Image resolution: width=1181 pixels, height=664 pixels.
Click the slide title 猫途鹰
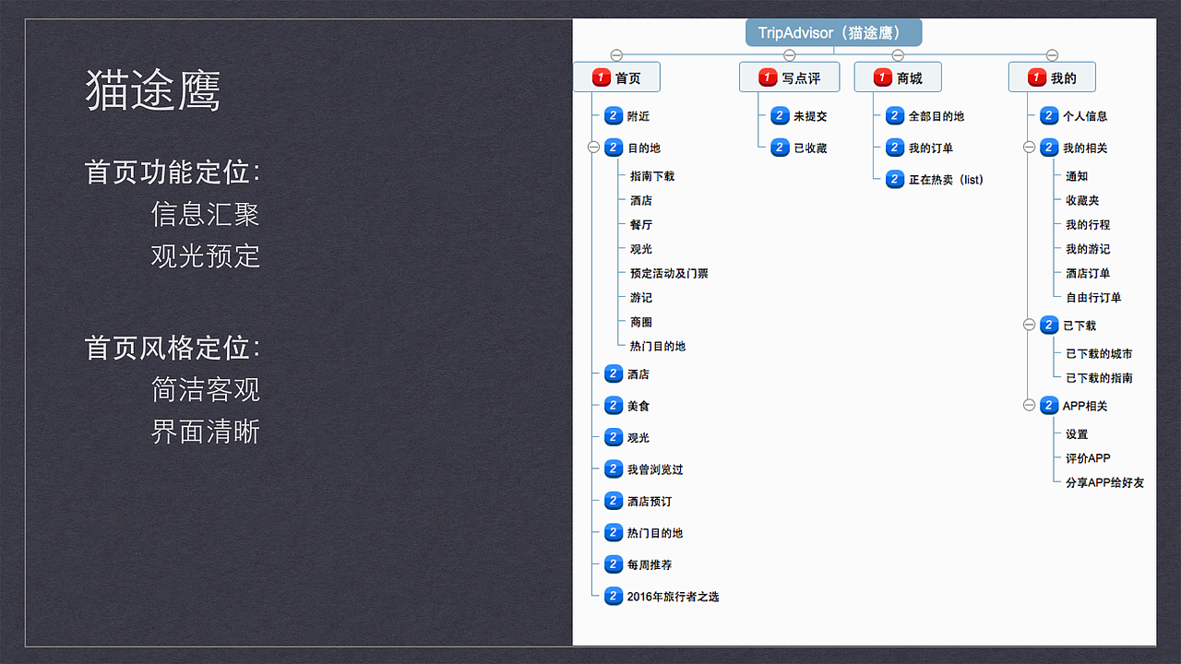[x=153, y=90]
